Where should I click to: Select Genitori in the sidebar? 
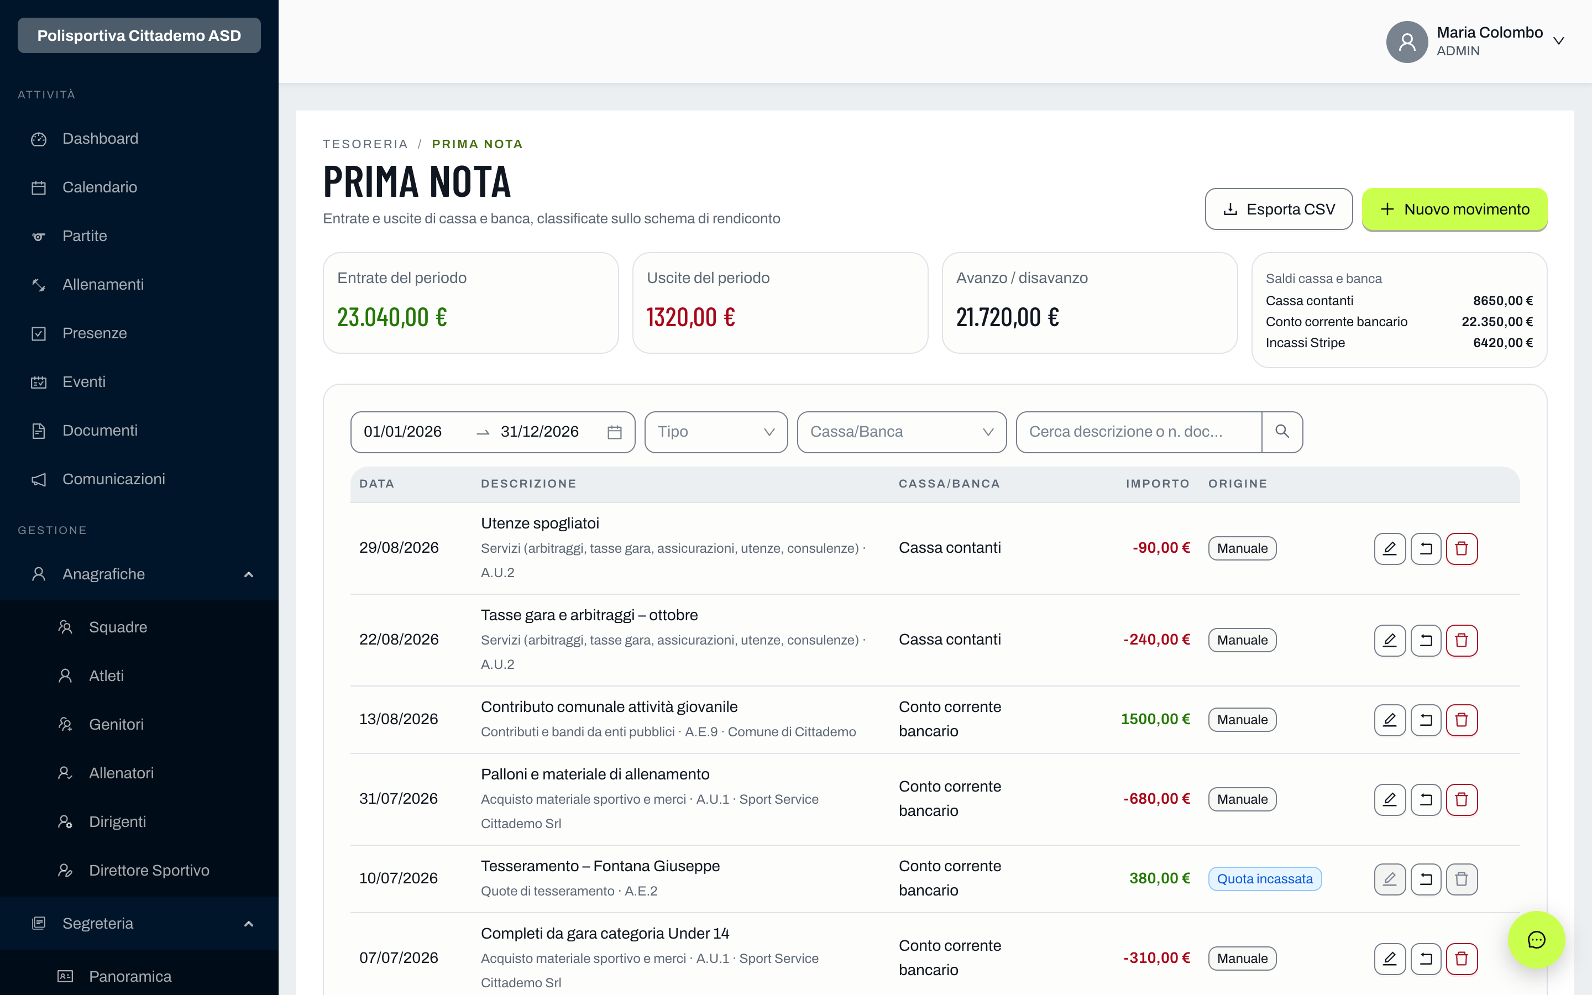(139, 725)
